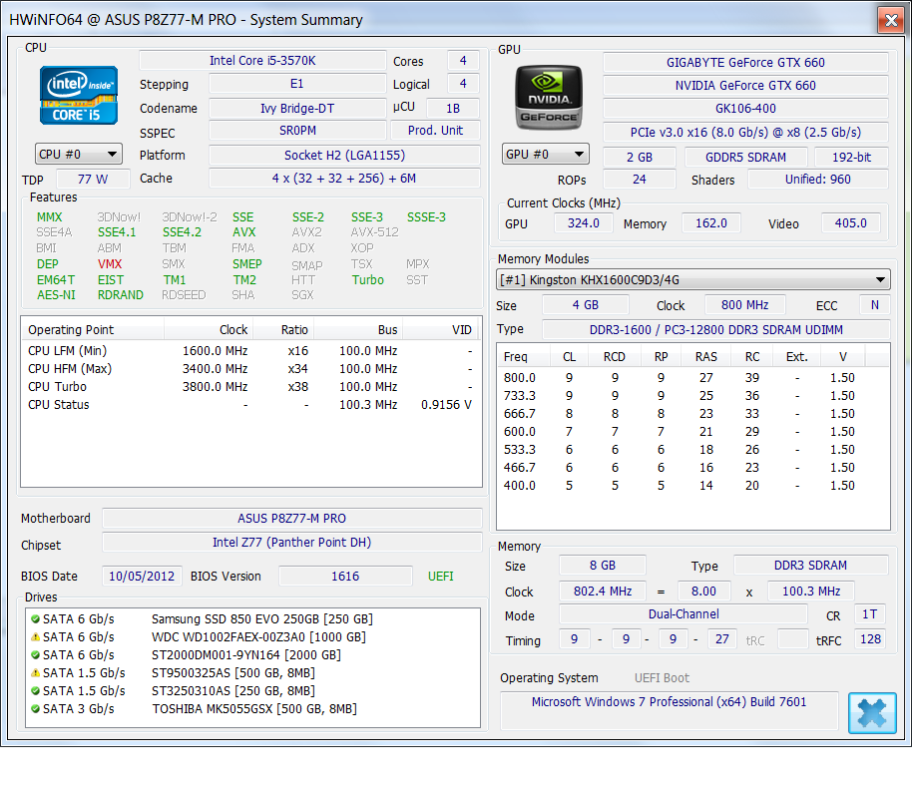Click the ASUS P8Z77-M PRO motherboard field
The height and width of the screenshot is (792, 912).
coord(291,519)
